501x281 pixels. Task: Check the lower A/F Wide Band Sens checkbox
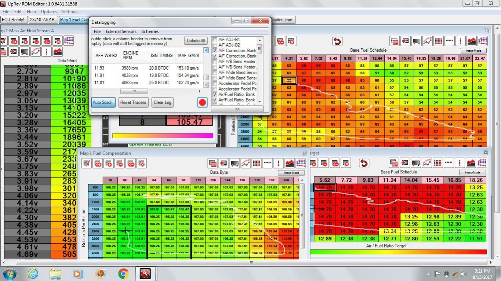tap(215, 78)
